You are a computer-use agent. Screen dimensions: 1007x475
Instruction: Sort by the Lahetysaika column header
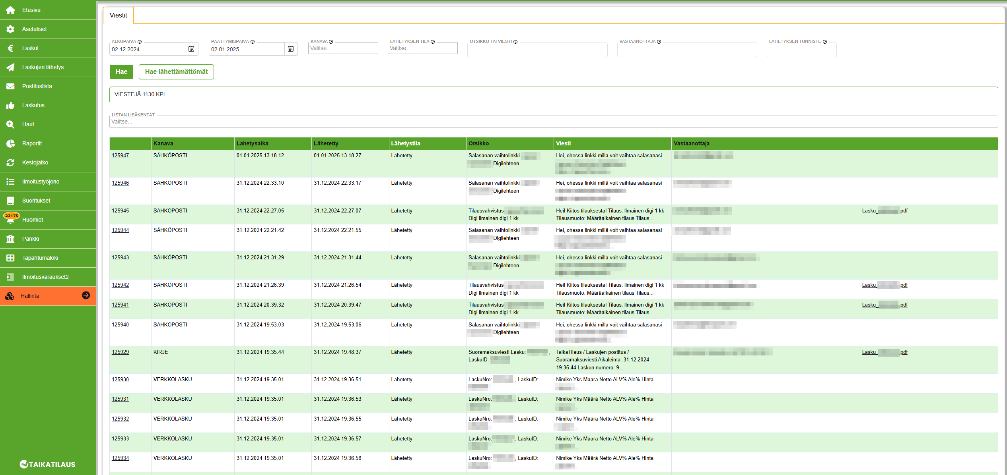[252, 143]
